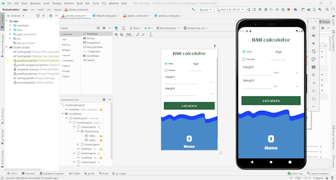This screenshot has width=336, height=180.
Task: Open Component Tree settings gear
Action: [104, 99]
